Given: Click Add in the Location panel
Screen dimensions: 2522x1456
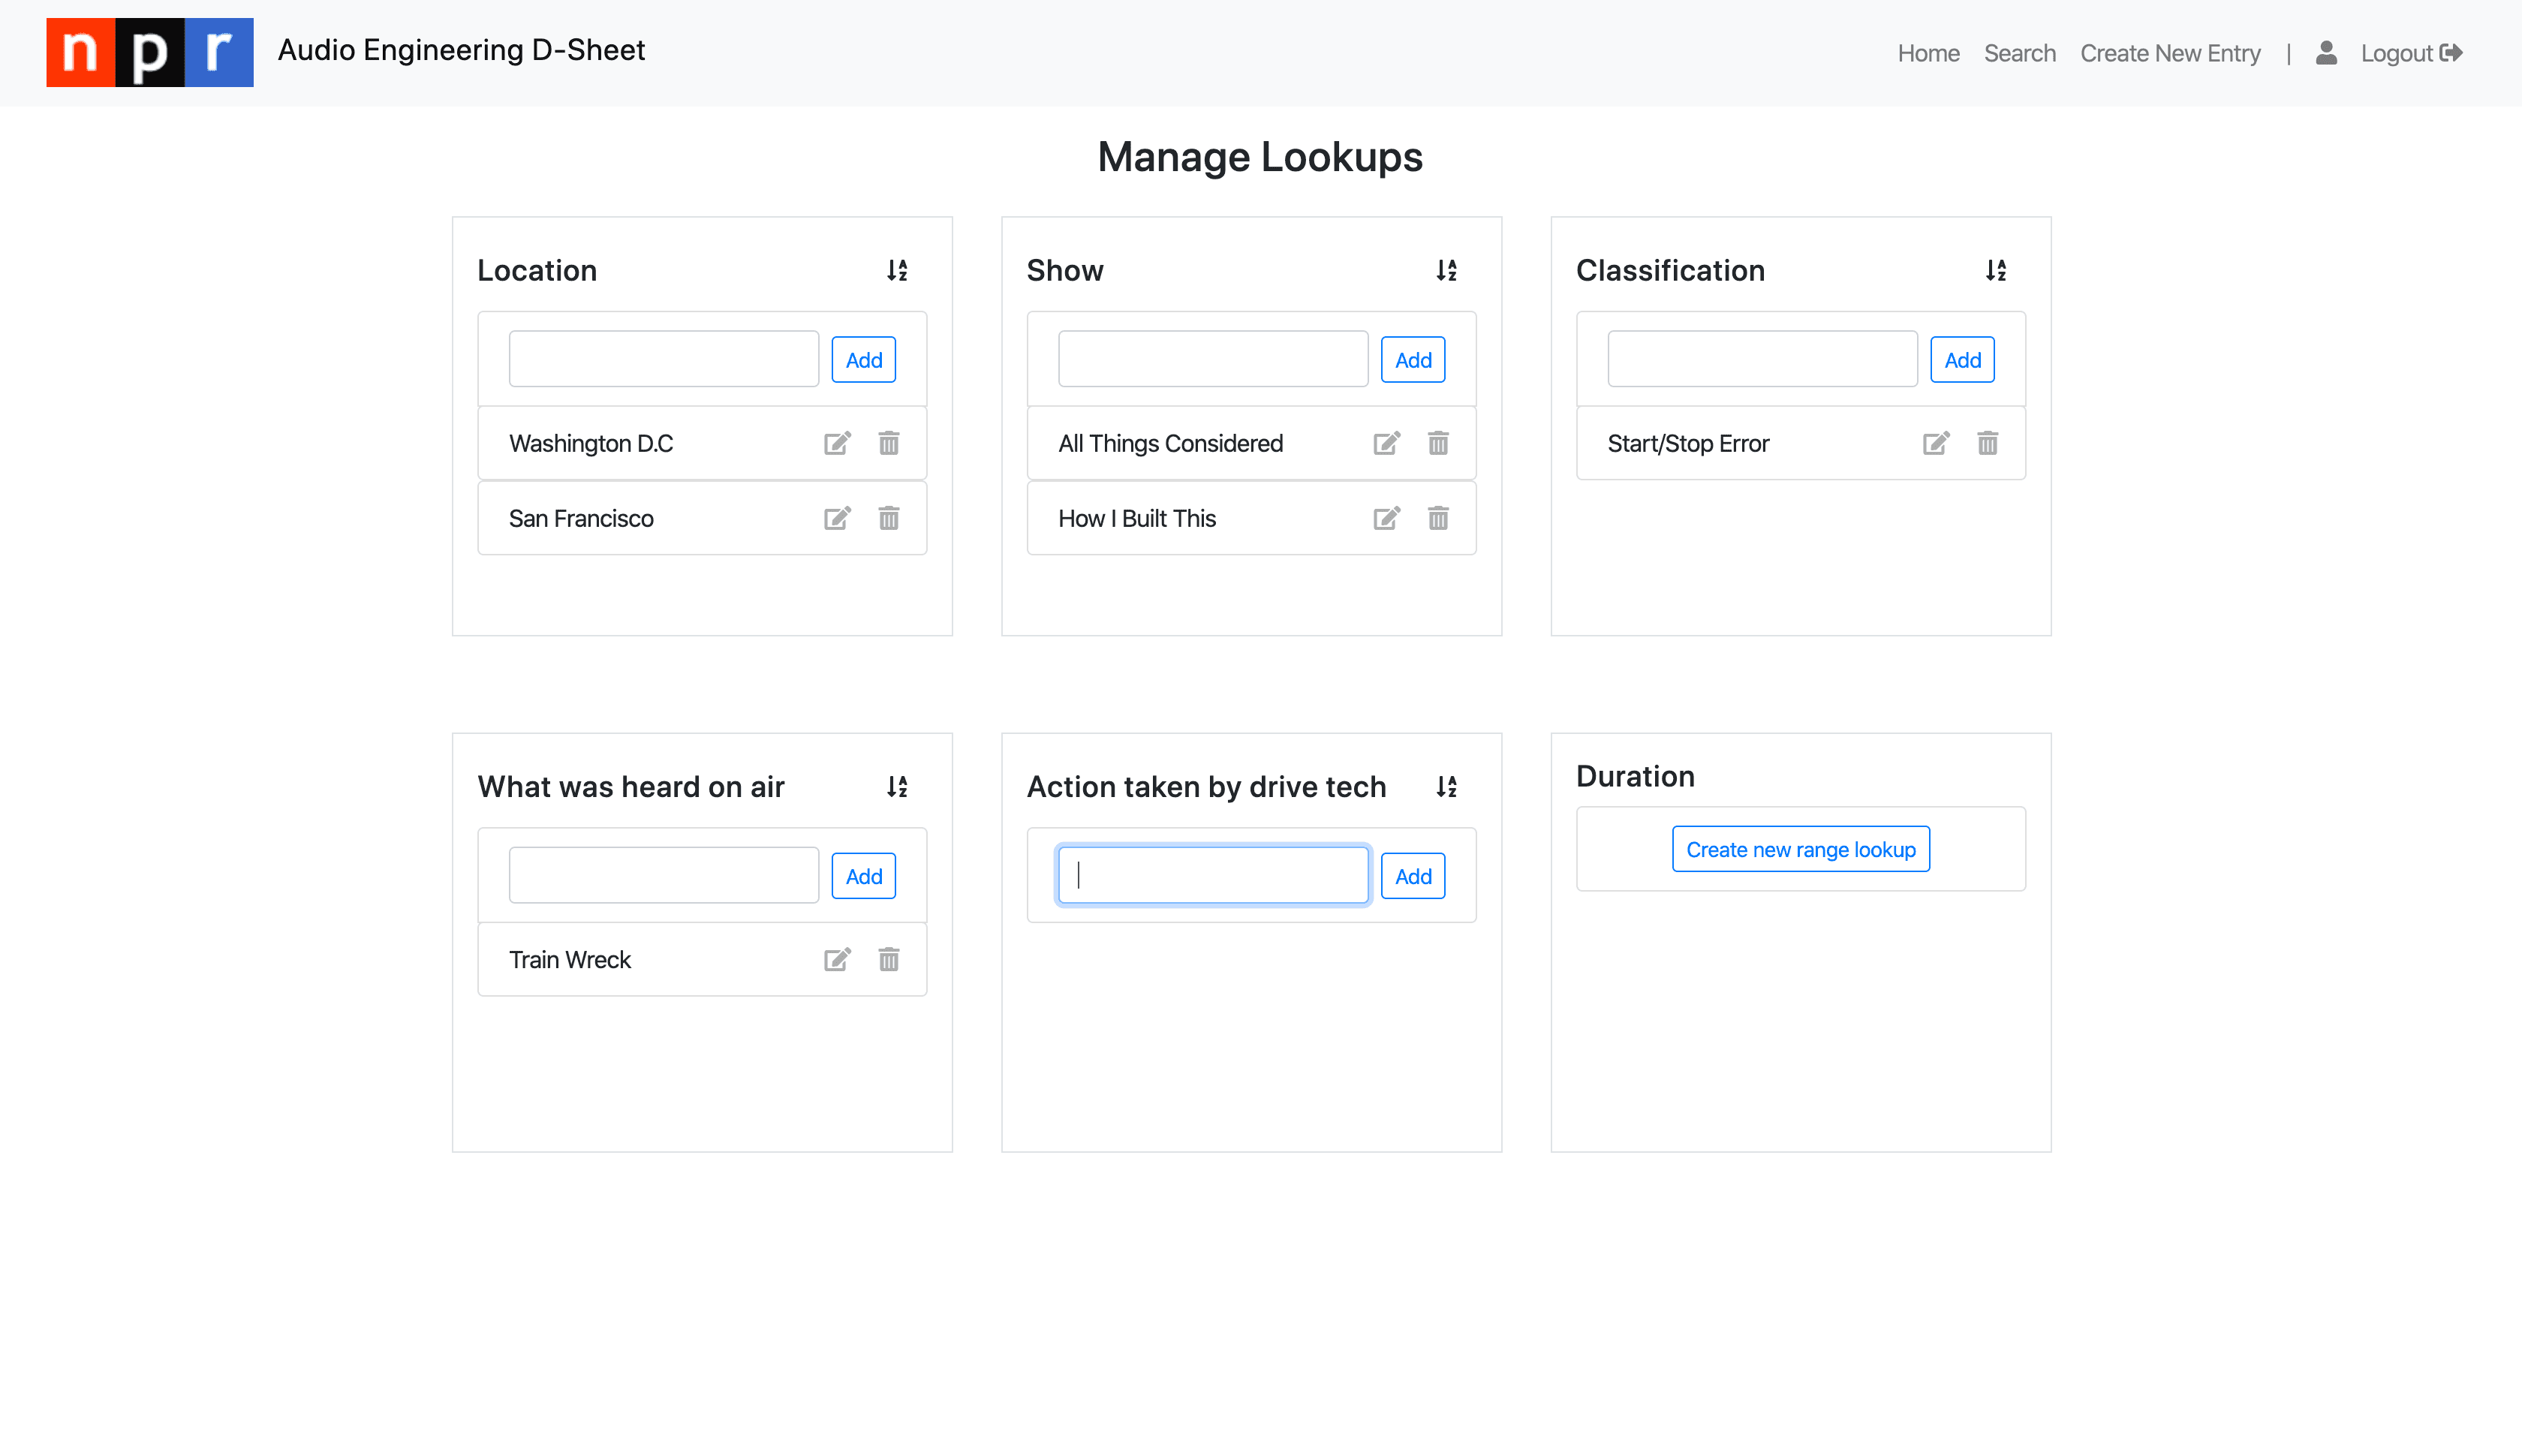Looking at the screenshot, I should click(863, 359).
